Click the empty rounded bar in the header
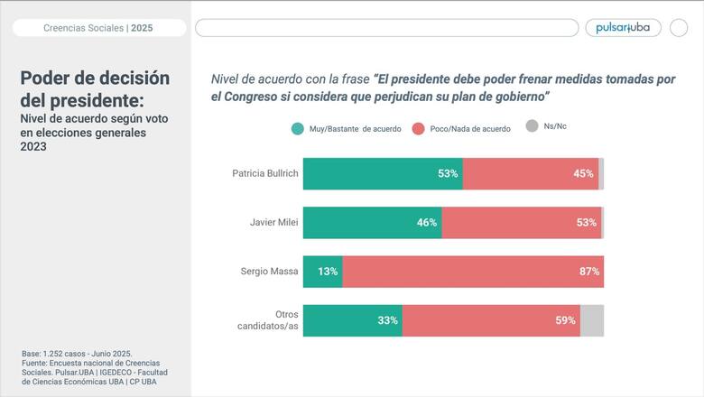The width and height of the screenshot is (704, 397). (x=386, y=28)
